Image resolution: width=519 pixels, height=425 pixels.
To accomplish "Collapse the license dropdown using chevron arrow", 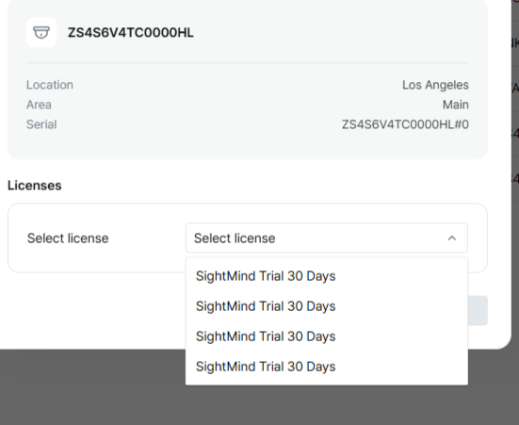I will pyautogui.click(x=452, y=238).
